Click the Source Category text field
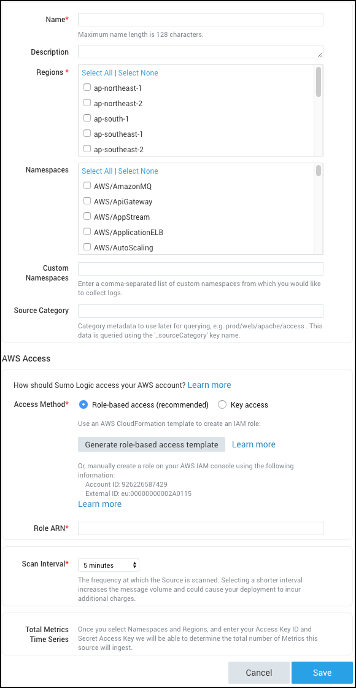The image size is (356, 688). point(200,311)
